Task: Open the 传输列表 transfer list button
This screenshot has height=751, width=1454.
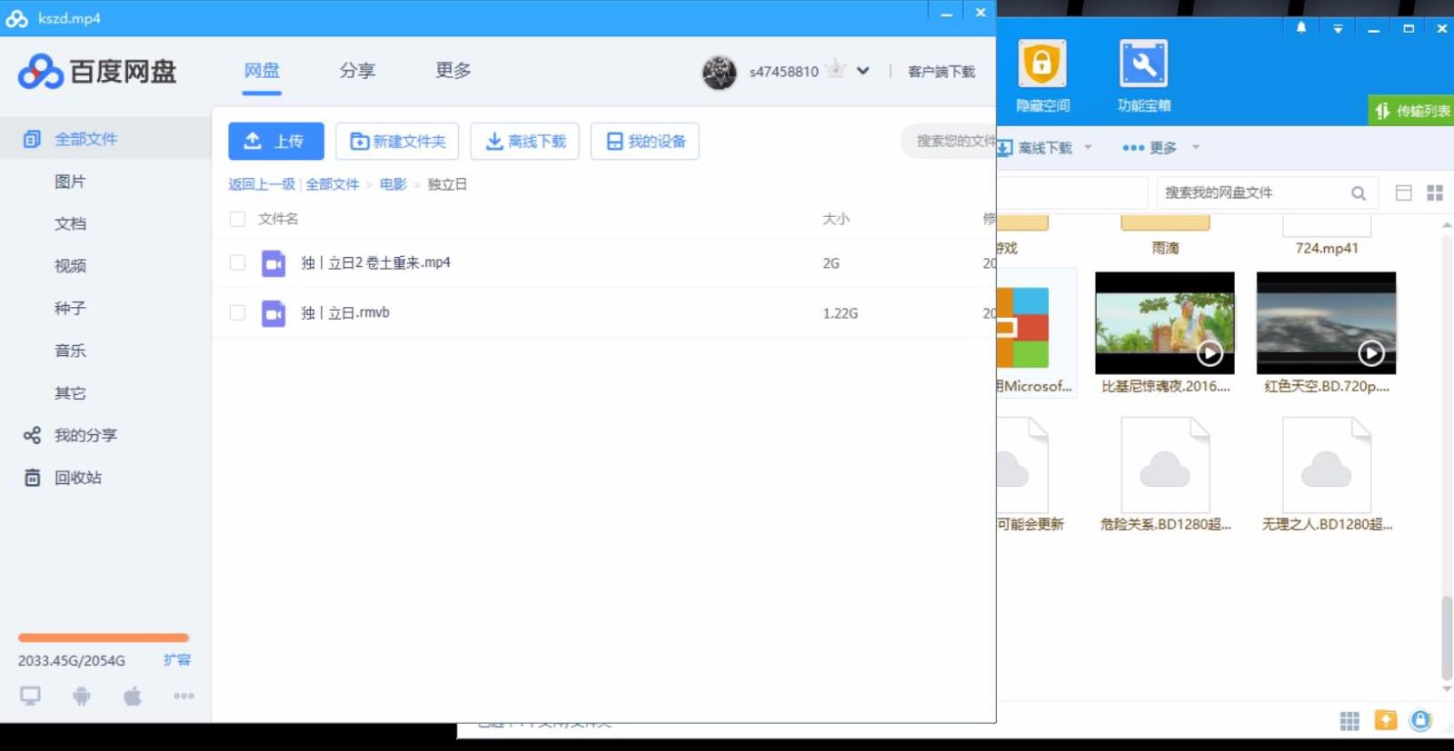Action: 1412,111
